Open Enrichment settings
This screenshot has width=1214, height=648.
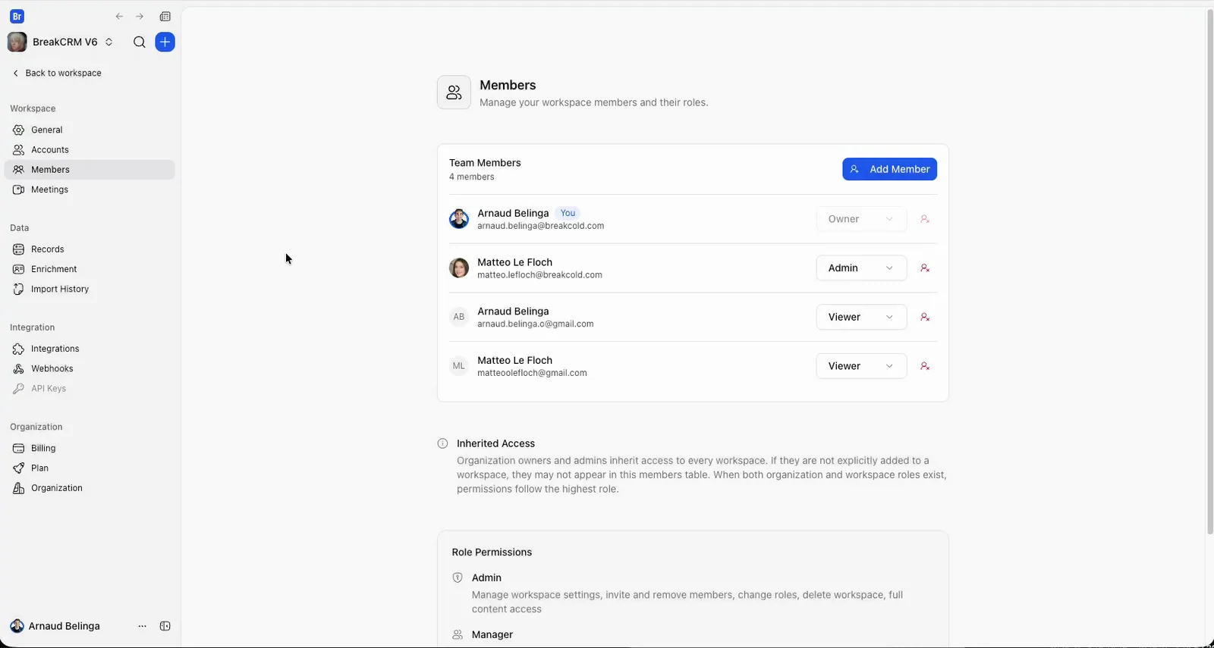click(x=90, y=269)
